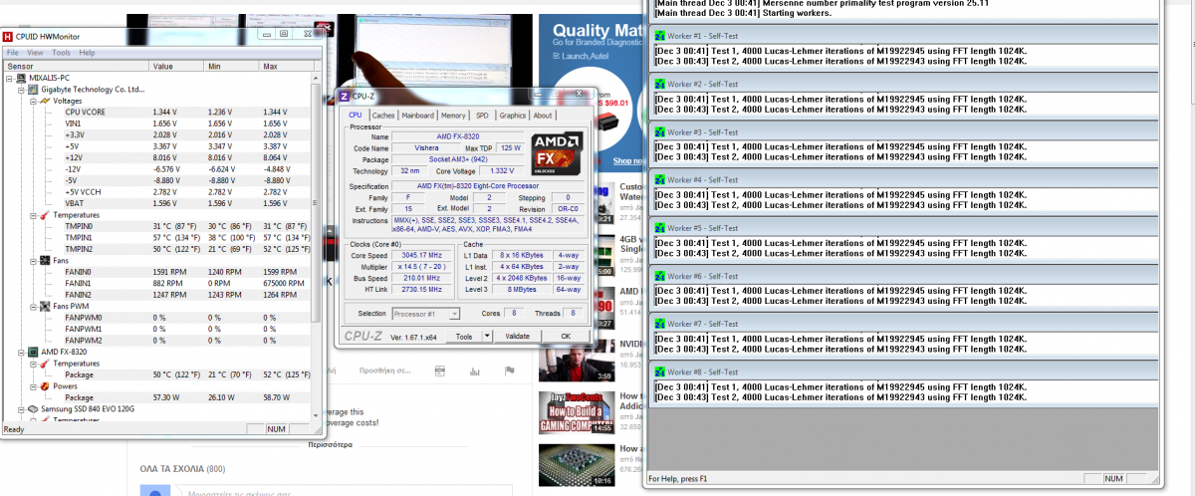Click the CPU-Z purple logo in title bar
Viewport: 1195px width, 496px height.
pos(345,97)
